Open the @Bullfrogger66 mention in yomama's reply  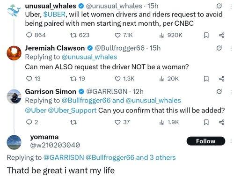click(110, 157)
